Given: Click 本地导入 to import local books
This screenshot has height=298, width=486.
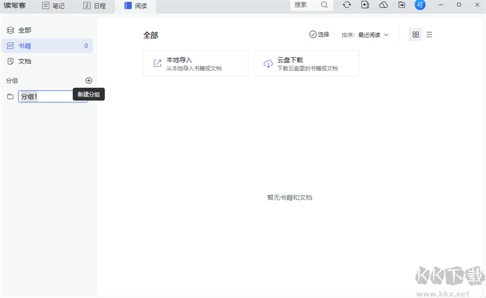Looking at the screenshot, I should point(196,64).
